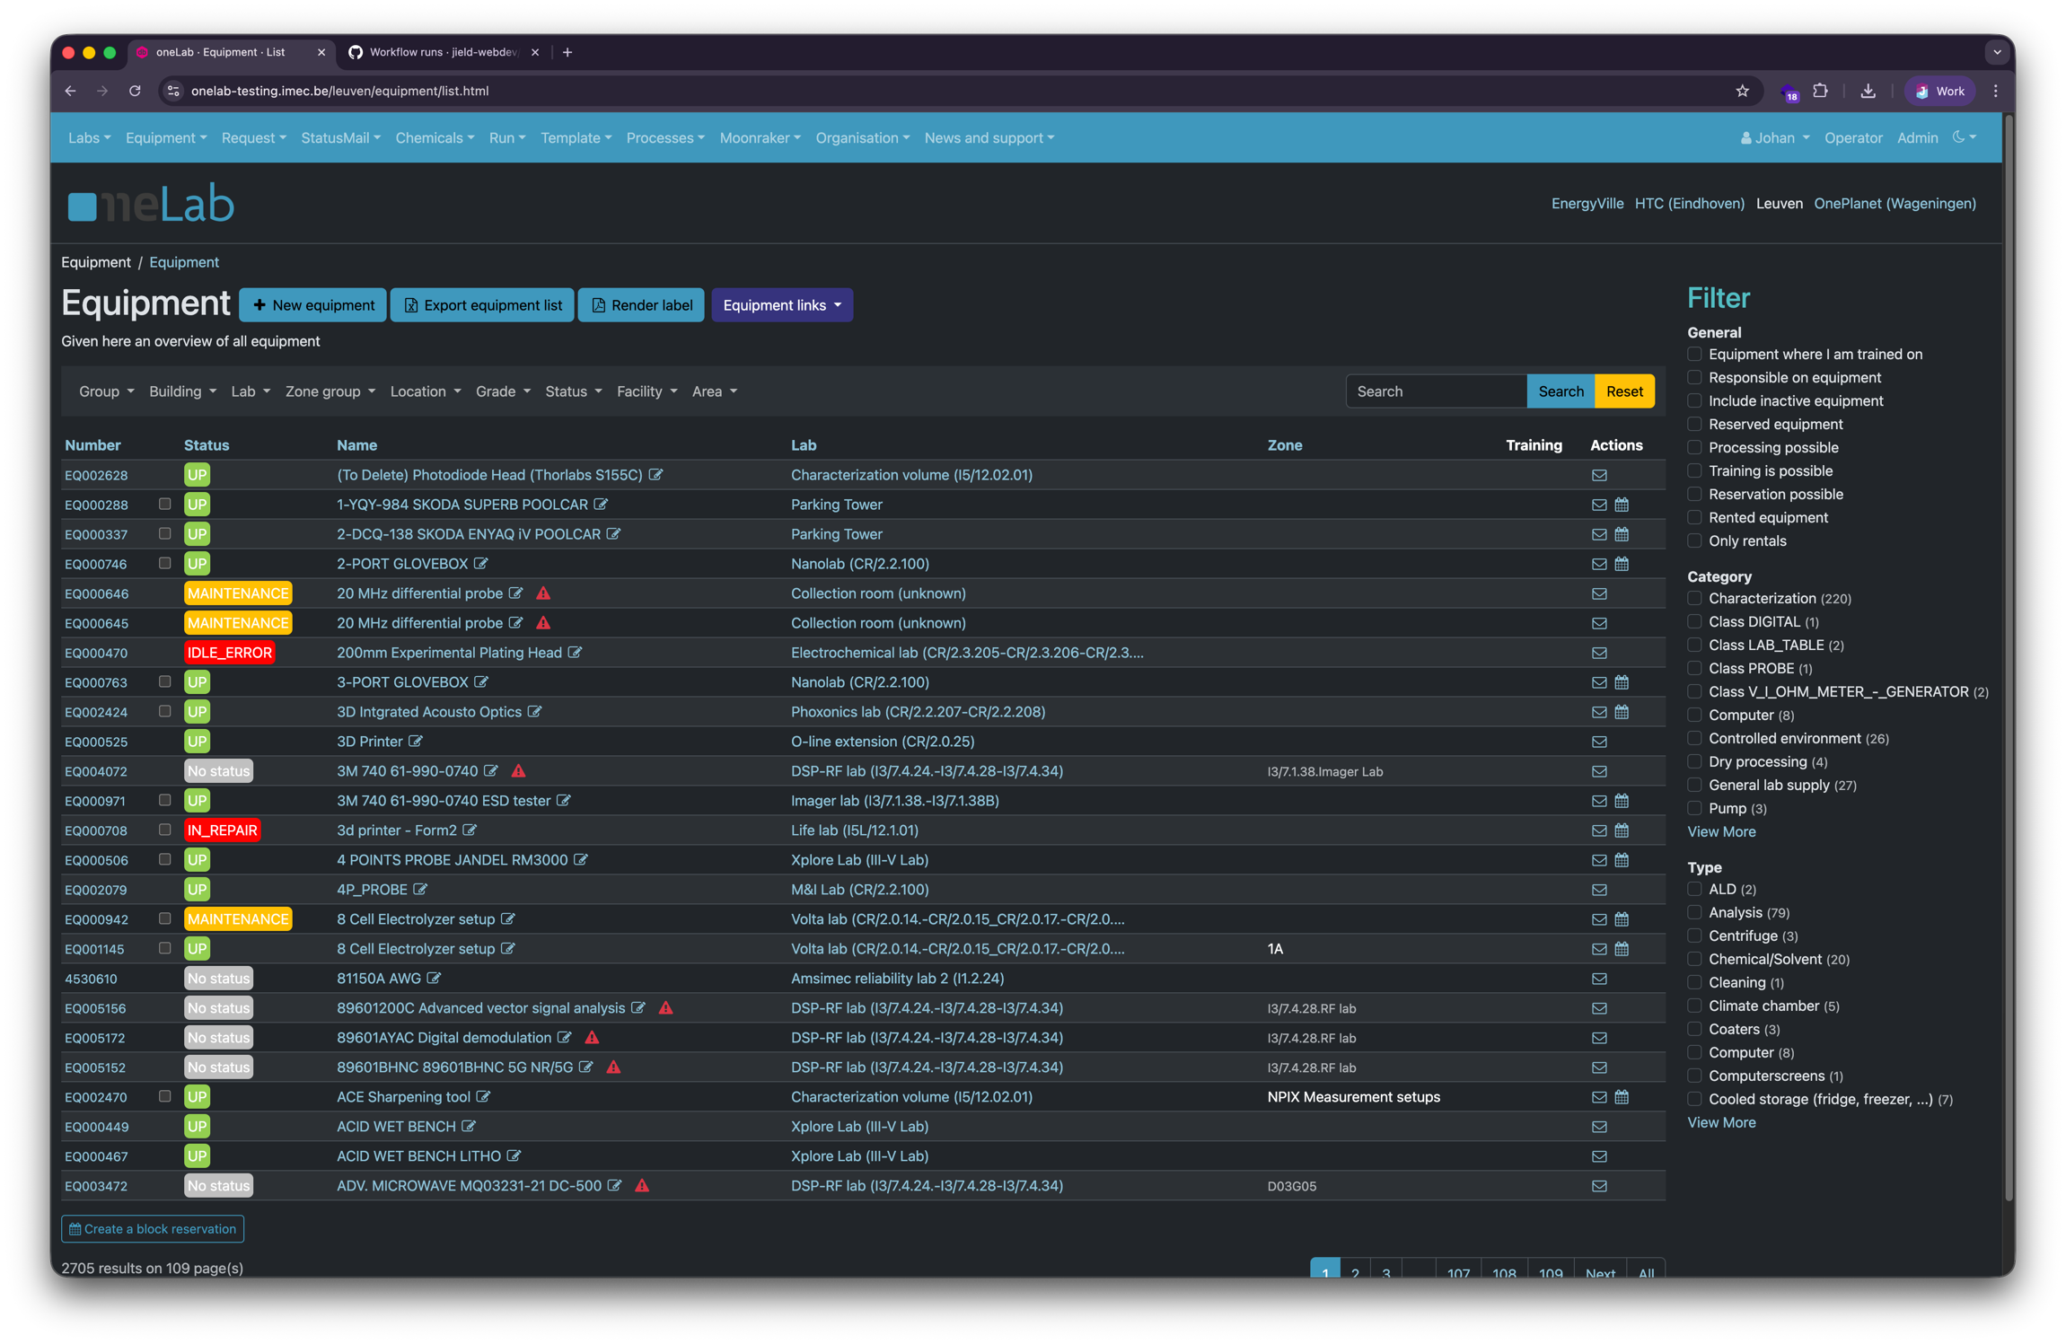Image resolution: width=2066 pixels, height=1344 pixels.
Task: Open the EQ000470 equipment link
Action: click(x=95, y=653)
